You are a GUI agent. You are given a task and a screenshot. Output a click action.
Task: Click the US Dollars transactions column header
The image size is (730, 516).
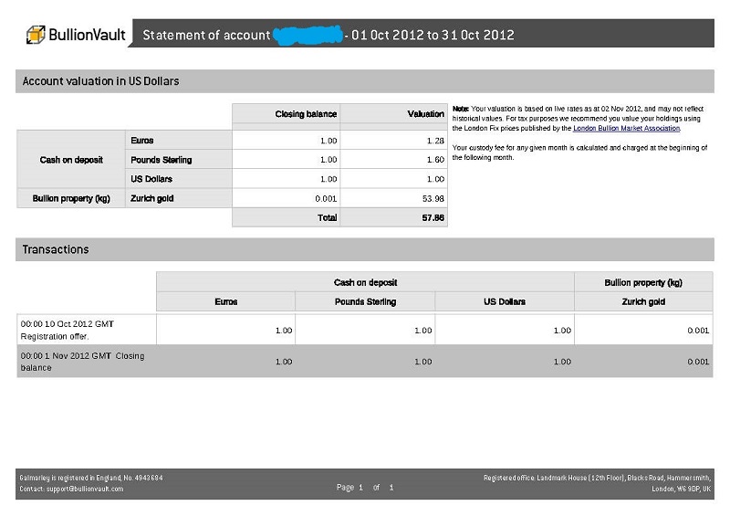click(504, 301)
